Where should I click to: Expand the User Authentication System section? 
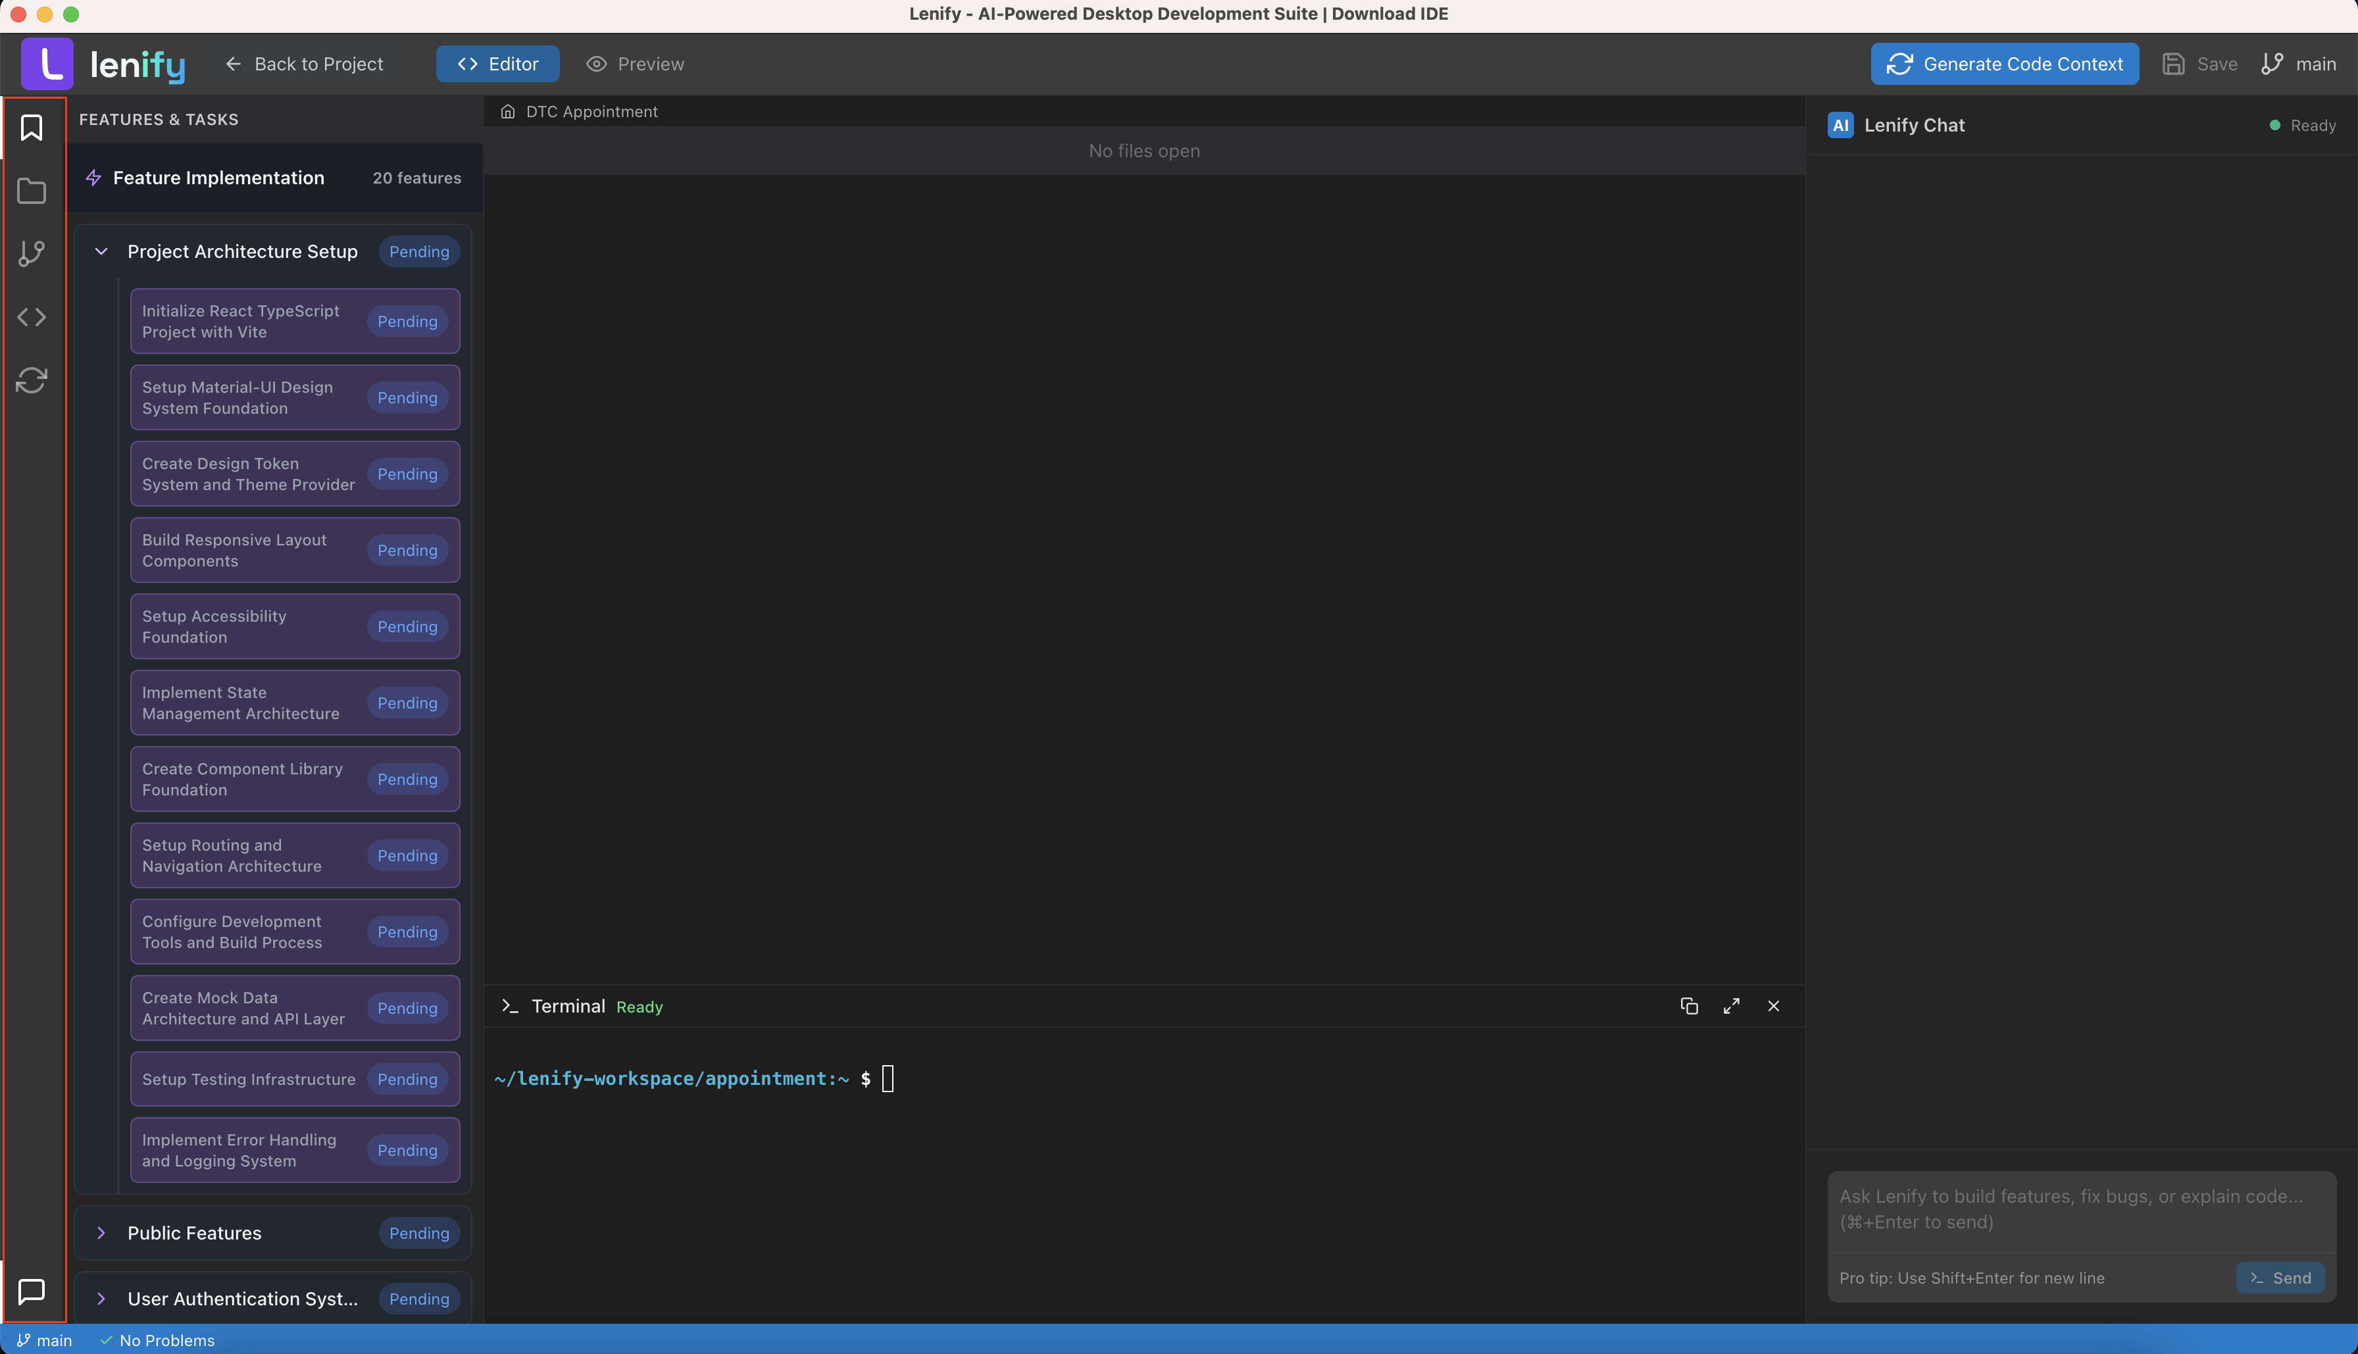pyautogui.click(x=101, y=1299)
